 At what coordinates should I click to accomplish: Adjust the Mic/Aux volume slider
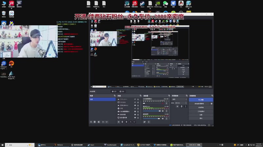click(x=152, y=111)
